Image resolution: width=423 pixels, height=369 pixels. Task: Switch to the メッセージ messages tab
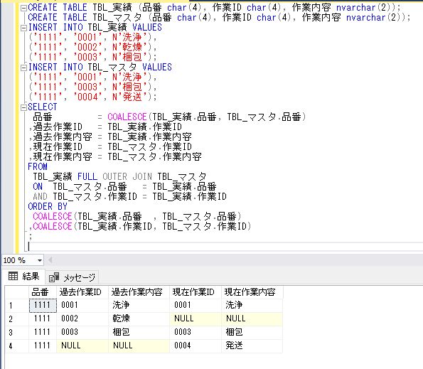[x=72, y=277]
